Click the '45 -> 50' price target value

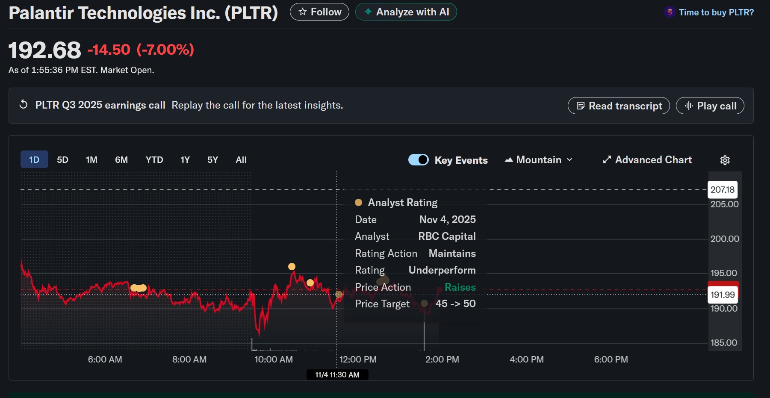[455, 304]
